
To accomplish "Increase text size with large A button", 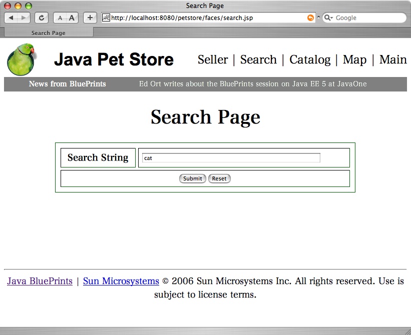I will 72,18.
